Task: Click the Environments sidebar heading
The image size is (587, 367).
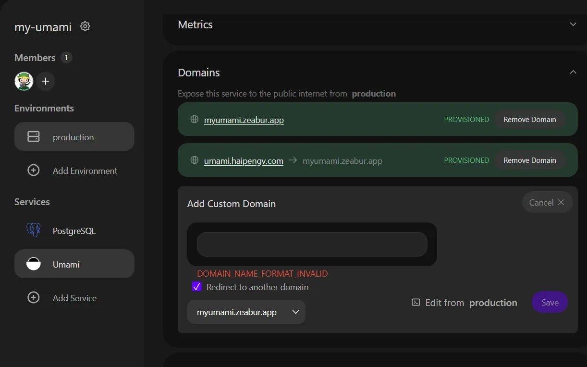Action: 44,108
